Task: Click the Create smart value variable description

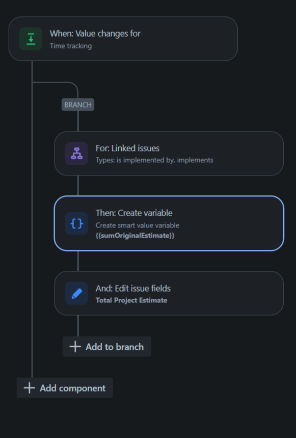Action: [x=137, y=226]
